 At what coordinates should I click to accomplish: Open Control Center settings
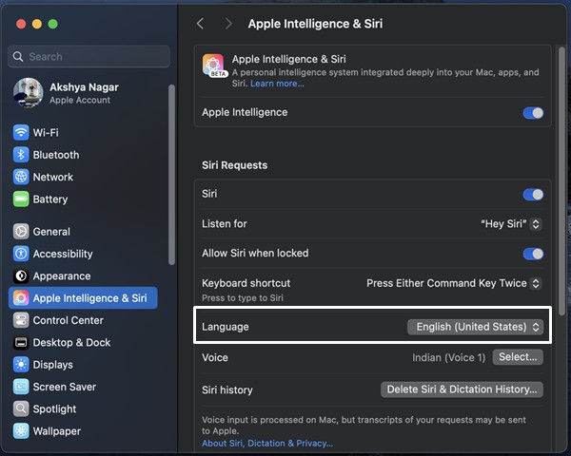[x=83, y=320]
